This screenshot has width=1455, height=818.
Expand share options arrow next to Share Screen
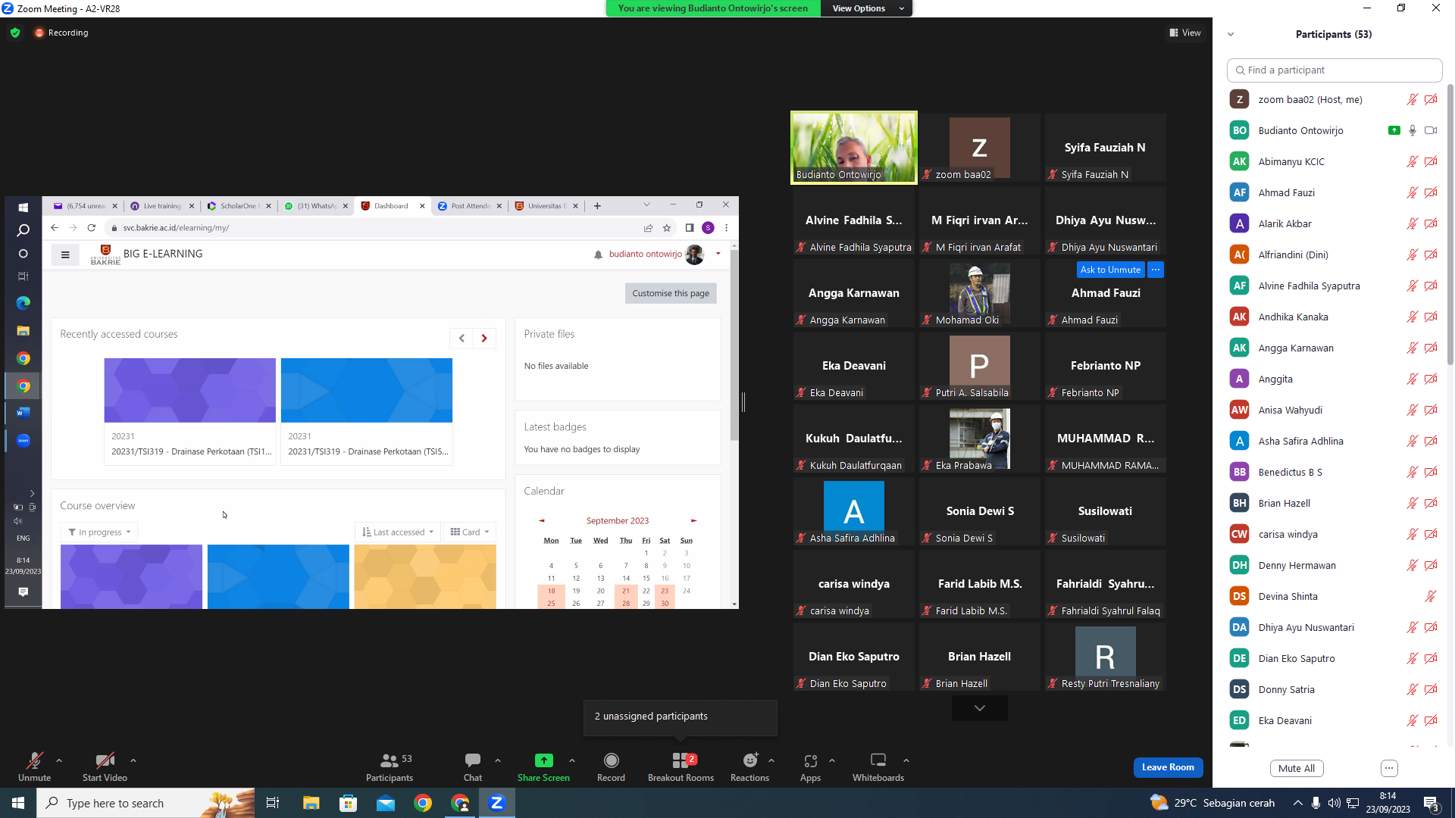coord(572,760)
